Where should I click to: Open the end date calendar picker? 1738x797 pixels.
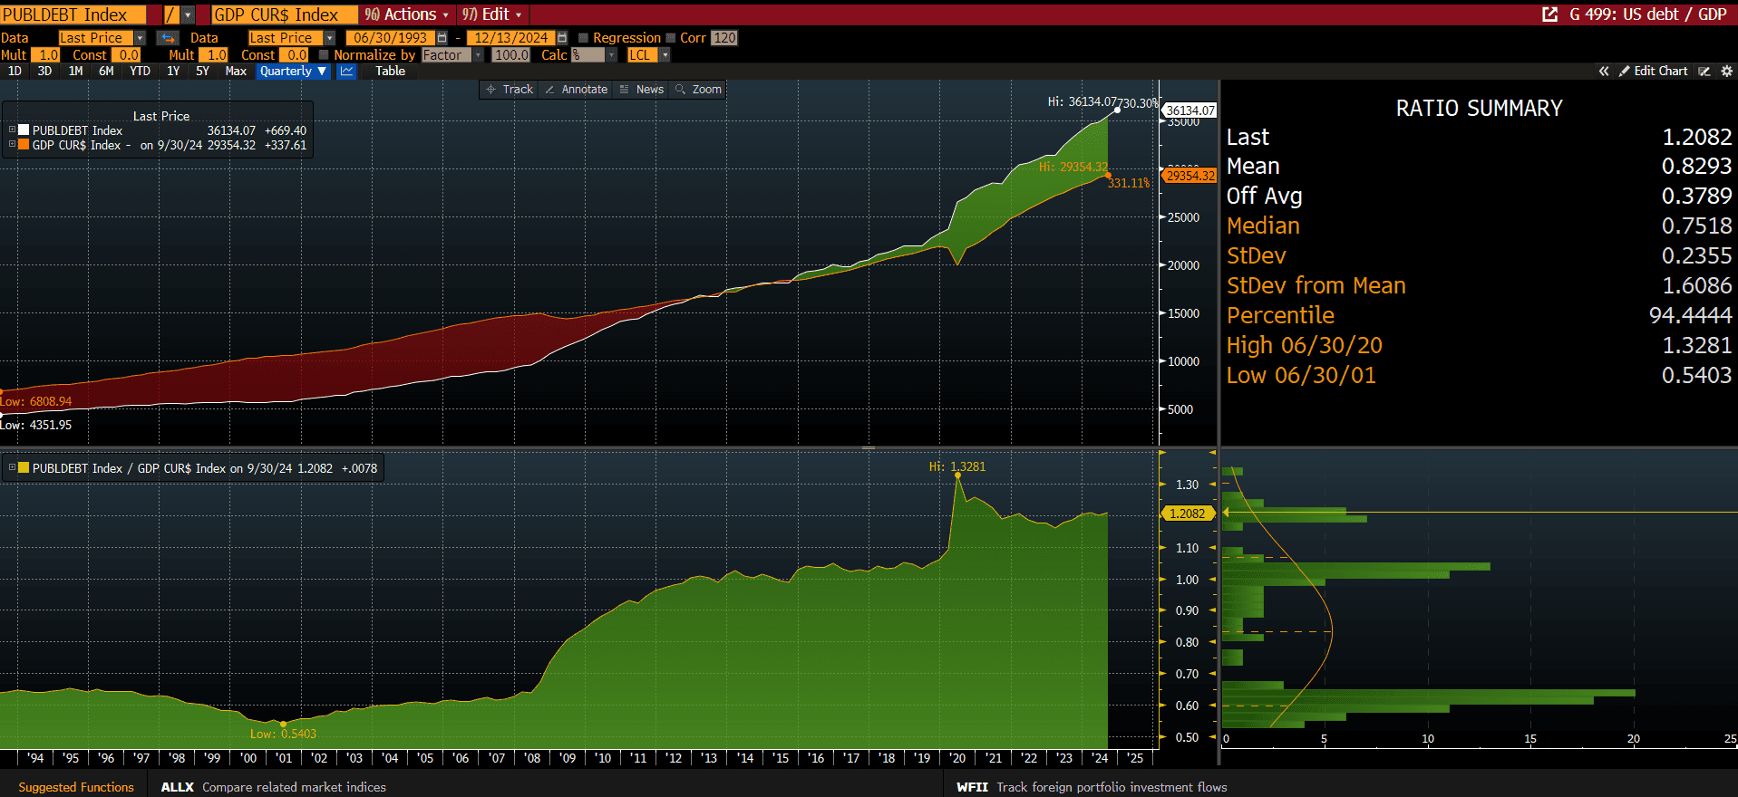562,38
